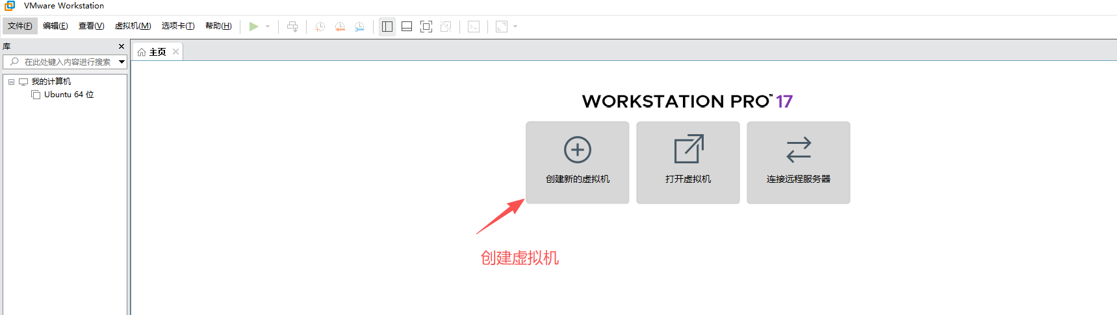This screenshot has width=1117, height=315.
Task: Click the VMware Workstation title bar icon
Action: click(x=10, y=6)
